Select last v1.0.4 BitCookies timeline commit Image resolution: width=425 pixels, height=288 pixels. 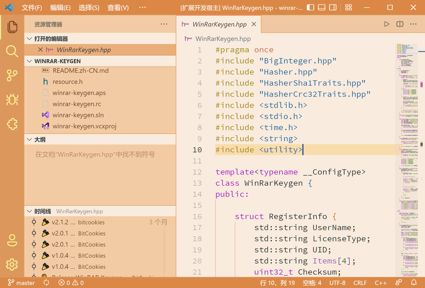[100, 267]
